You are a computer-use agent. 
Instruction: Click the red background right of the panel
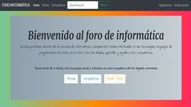click(x=186, y=58)
